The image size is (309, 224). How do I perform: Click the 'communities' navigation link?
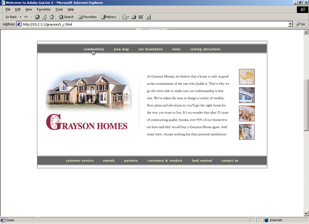tap(94, 49)
